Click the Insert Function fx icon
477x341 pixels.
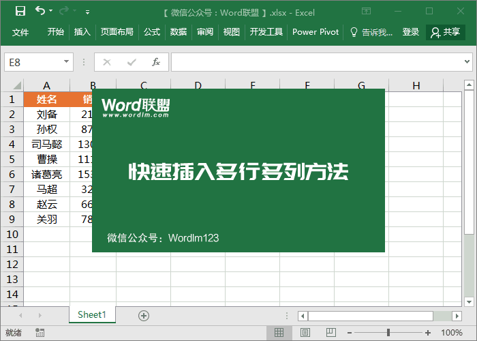coord(155,62)
